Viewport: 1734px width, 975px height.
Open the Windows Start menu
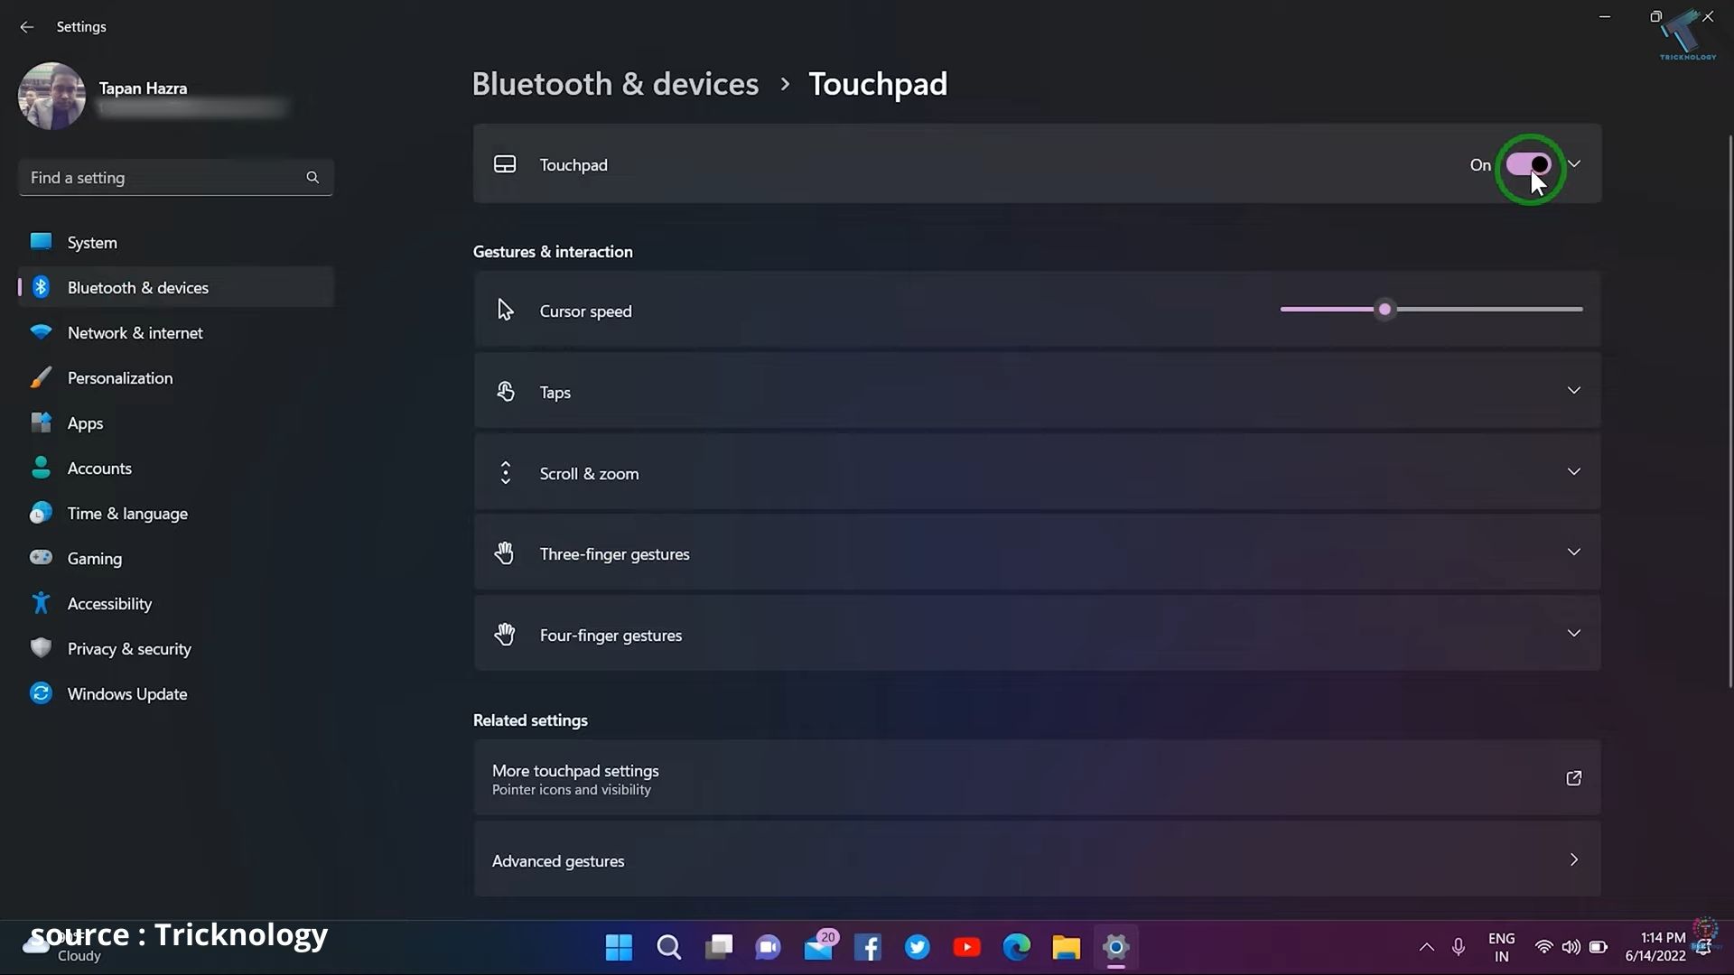pyautogui.click(x=619, y=947)
